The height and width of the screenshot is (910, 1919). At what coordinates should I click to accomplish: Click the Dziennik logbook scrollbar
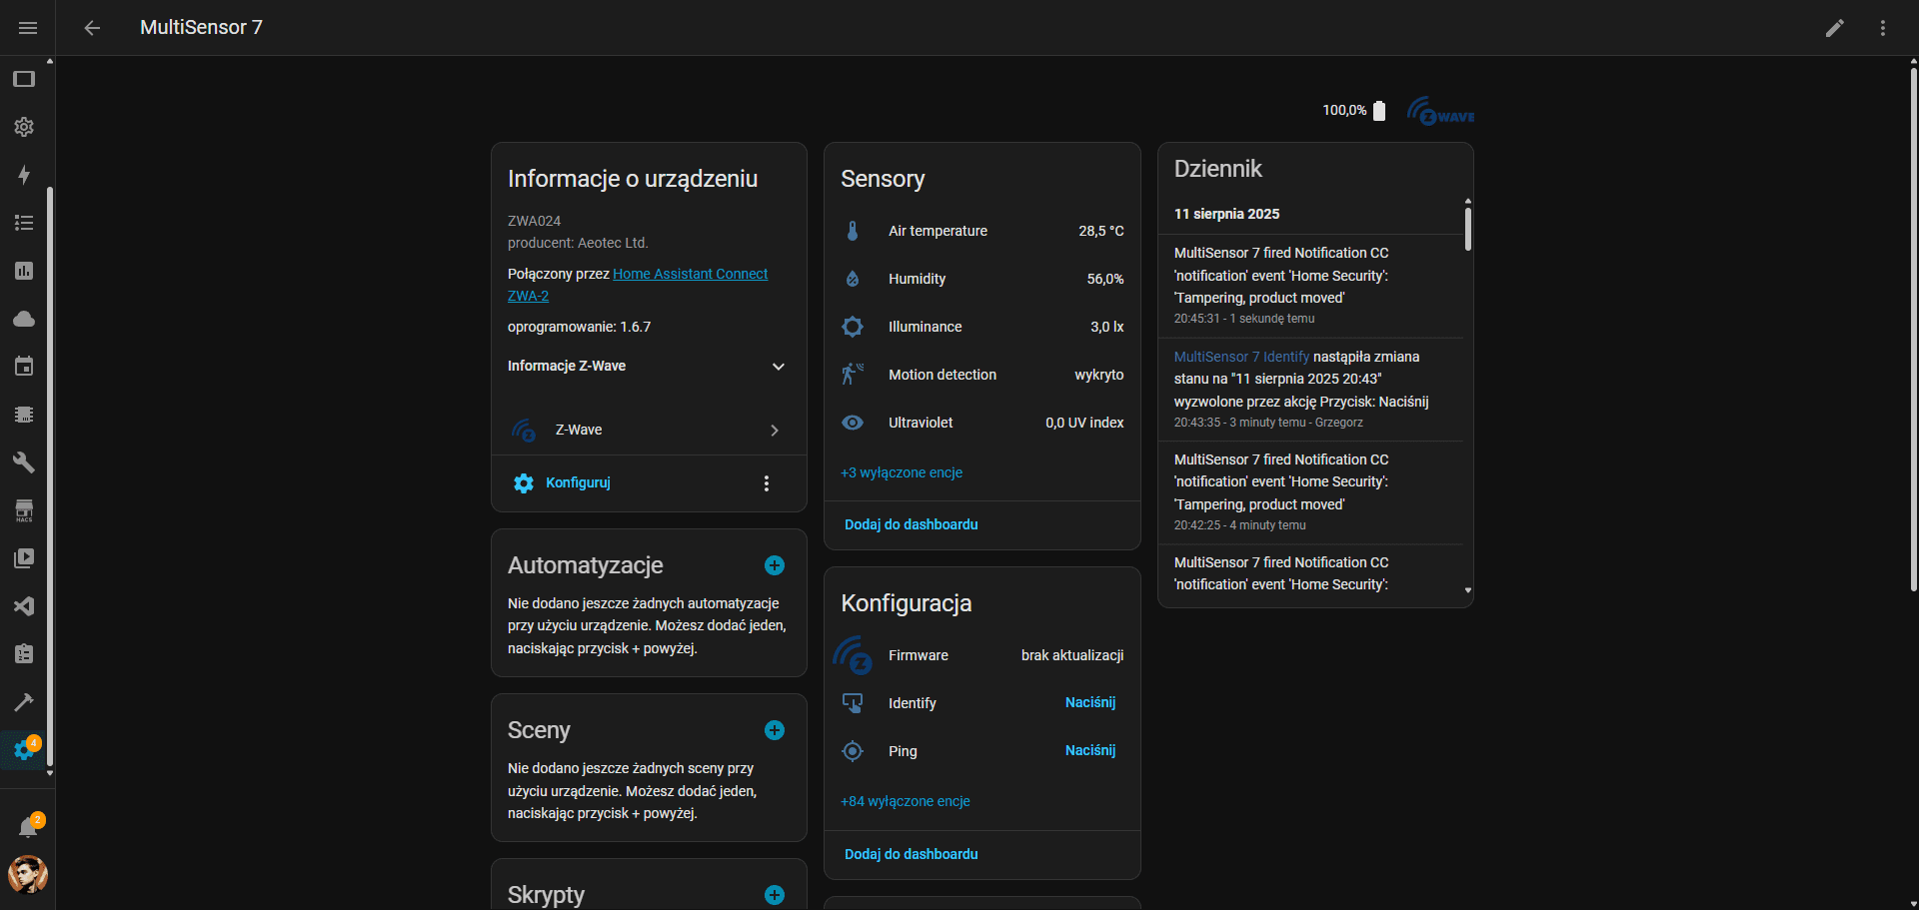tap(1467, 230)
